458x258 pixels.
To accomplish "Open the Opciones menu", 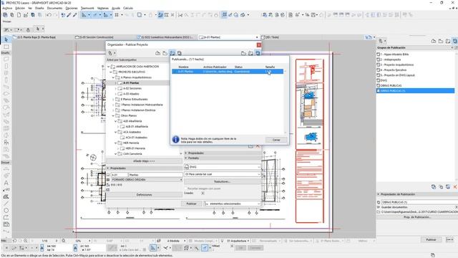I will (72, 8).
